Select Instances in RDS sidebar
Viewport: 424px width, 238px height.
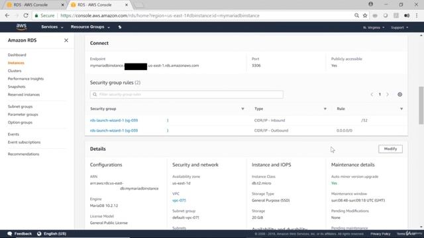pos(16,63)
